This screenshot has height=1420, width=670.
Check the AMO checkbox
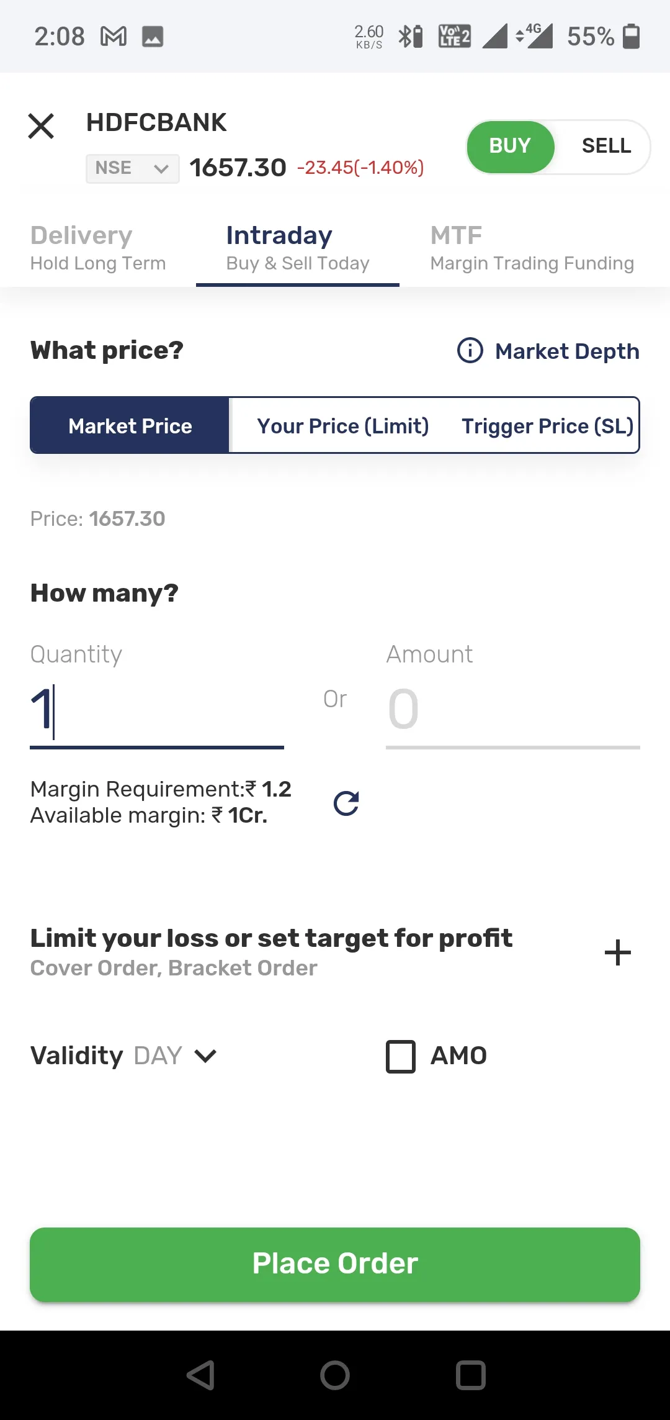[x=401, y=1057]
